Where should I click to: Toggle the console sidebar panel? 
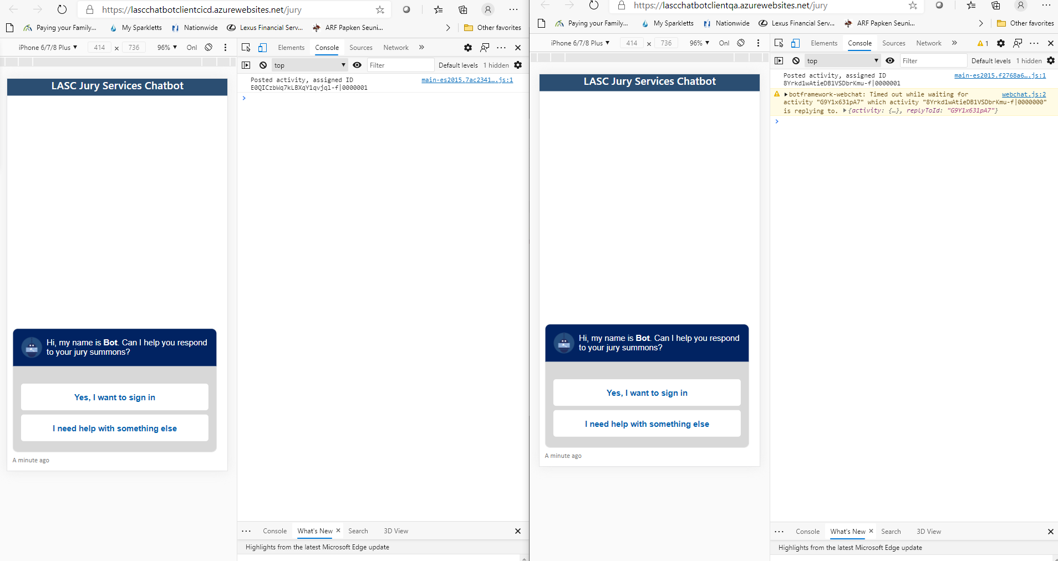[247, 65]
